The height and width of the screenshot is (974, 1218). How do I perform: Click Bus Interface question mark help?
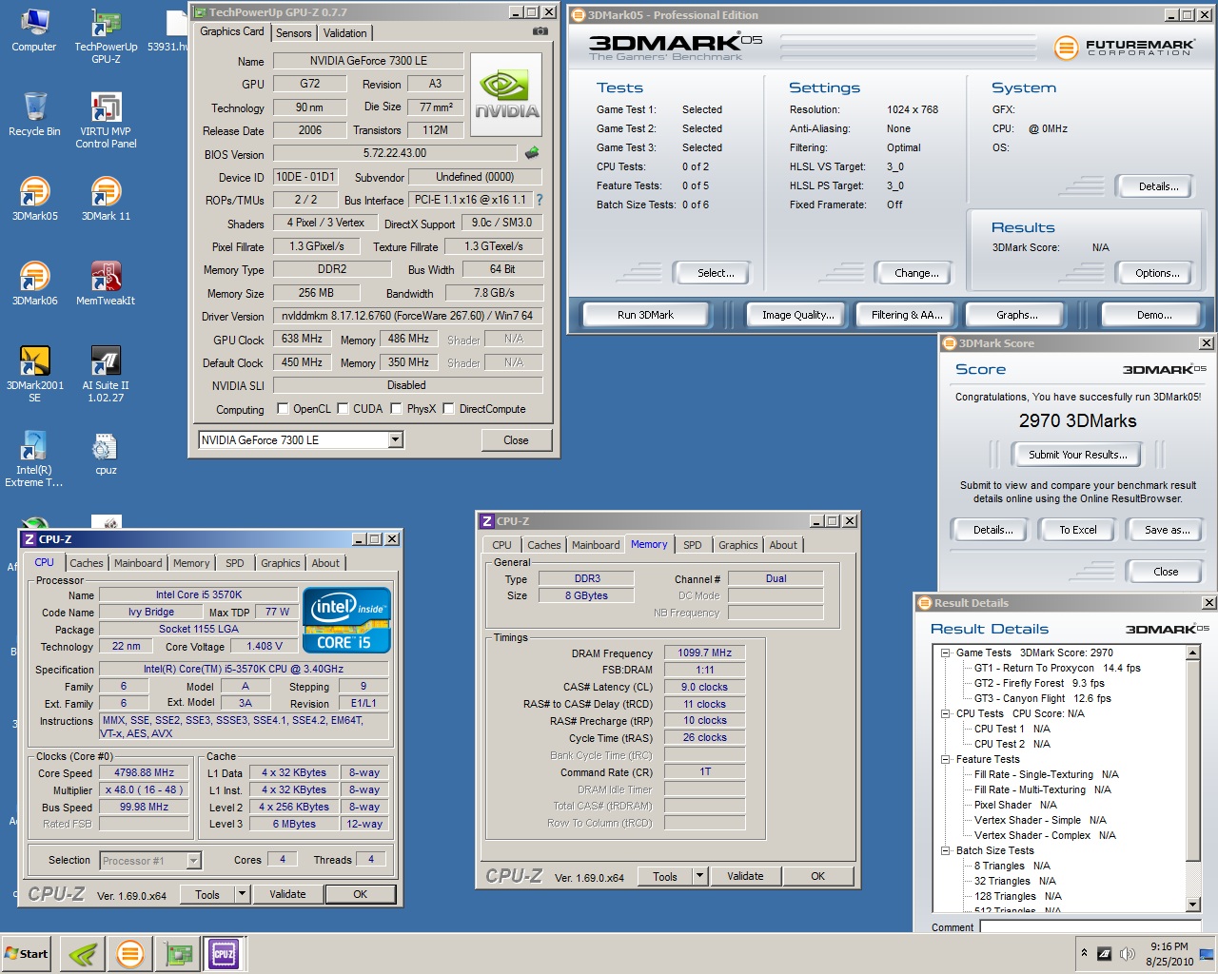540,200
